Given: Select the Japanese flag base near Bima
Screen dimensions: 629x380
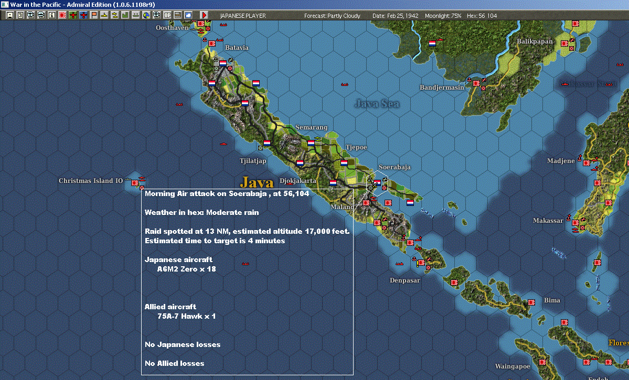Looking at the screenshot, I should click(x=531, y=302).
